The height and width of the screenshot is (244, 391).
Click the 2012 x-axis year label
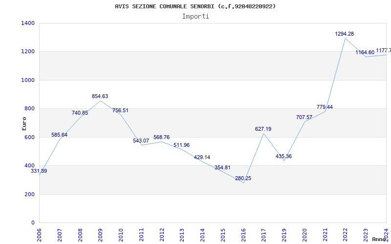pos(162,235)
